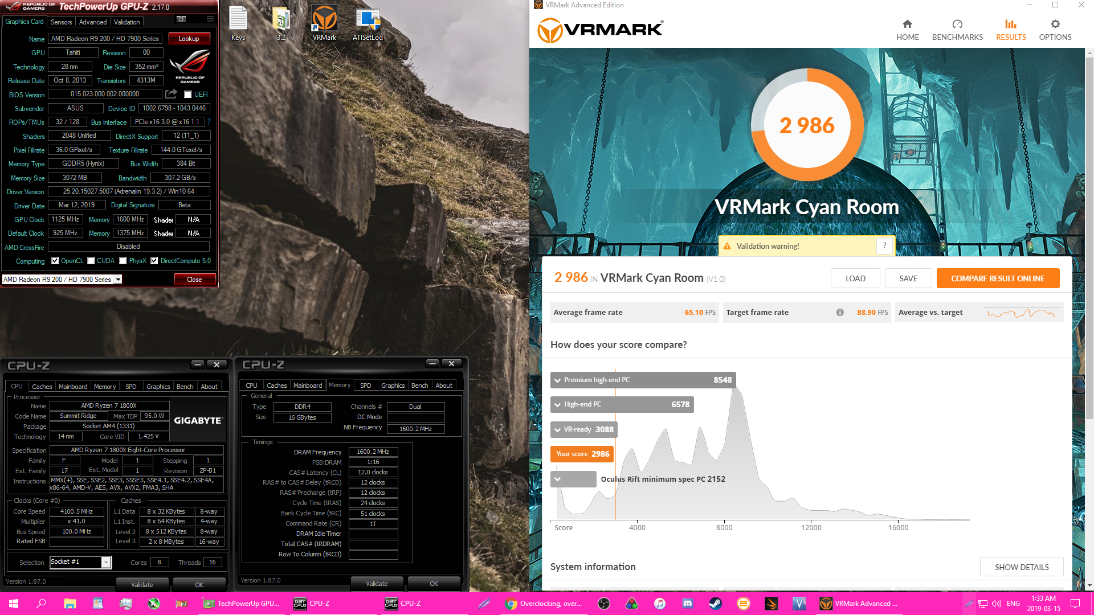Viewport: 1094px width, 615px height.
Task: Switch to Chrome Overclocking window in taskbar
Action: pos(544,604)
